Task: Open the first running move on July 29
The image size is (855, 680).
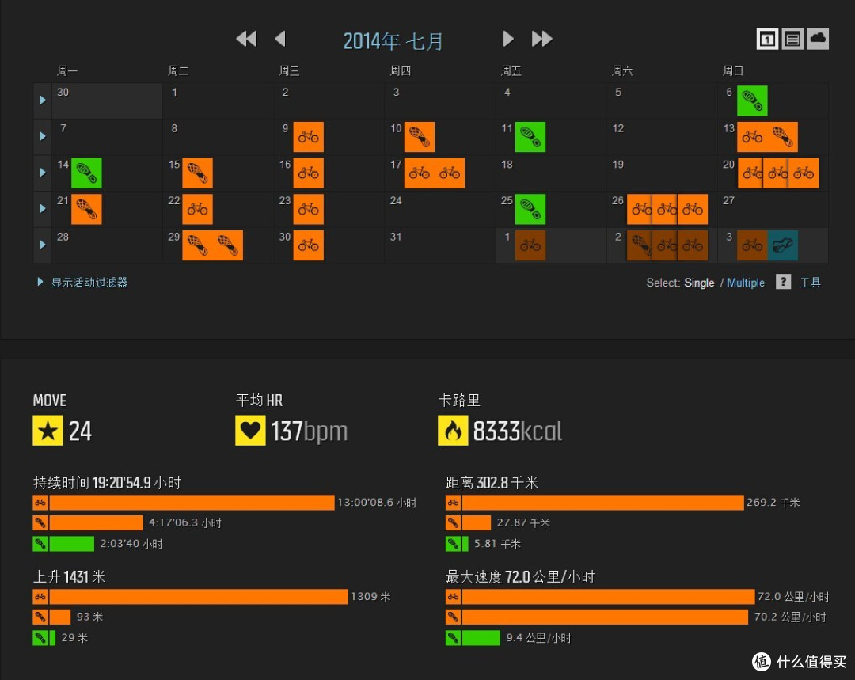Action: pyautogui.click(x=197, y=245)
